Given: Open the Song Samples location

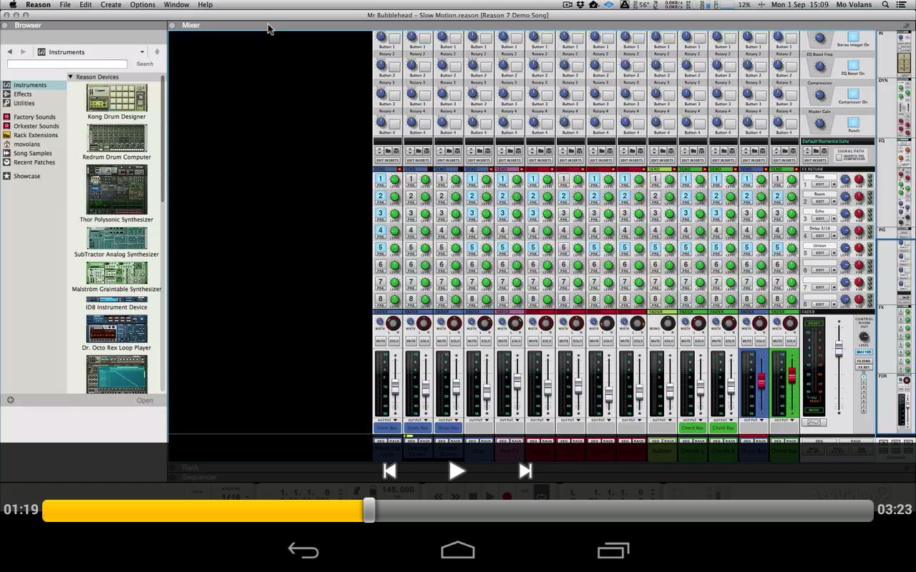Looking at the screenshot, I should 32,154.
